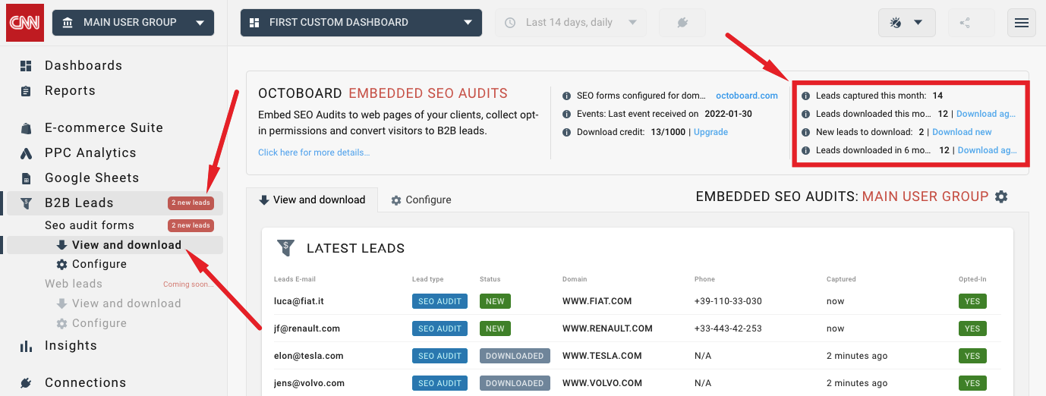Click lead email jf@renault.com

pyautogui.click(x=307, y=328)
